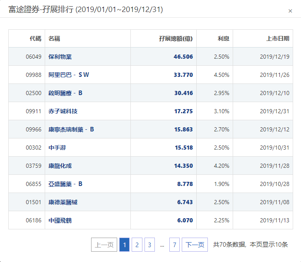
Task: Click margin total value 15.518
Action: (x=184, y=148)
